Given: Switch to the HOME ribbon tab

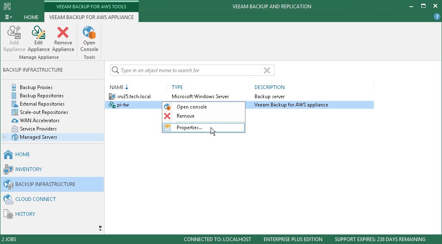Looking at the screenshot, I should coord(31,17).
